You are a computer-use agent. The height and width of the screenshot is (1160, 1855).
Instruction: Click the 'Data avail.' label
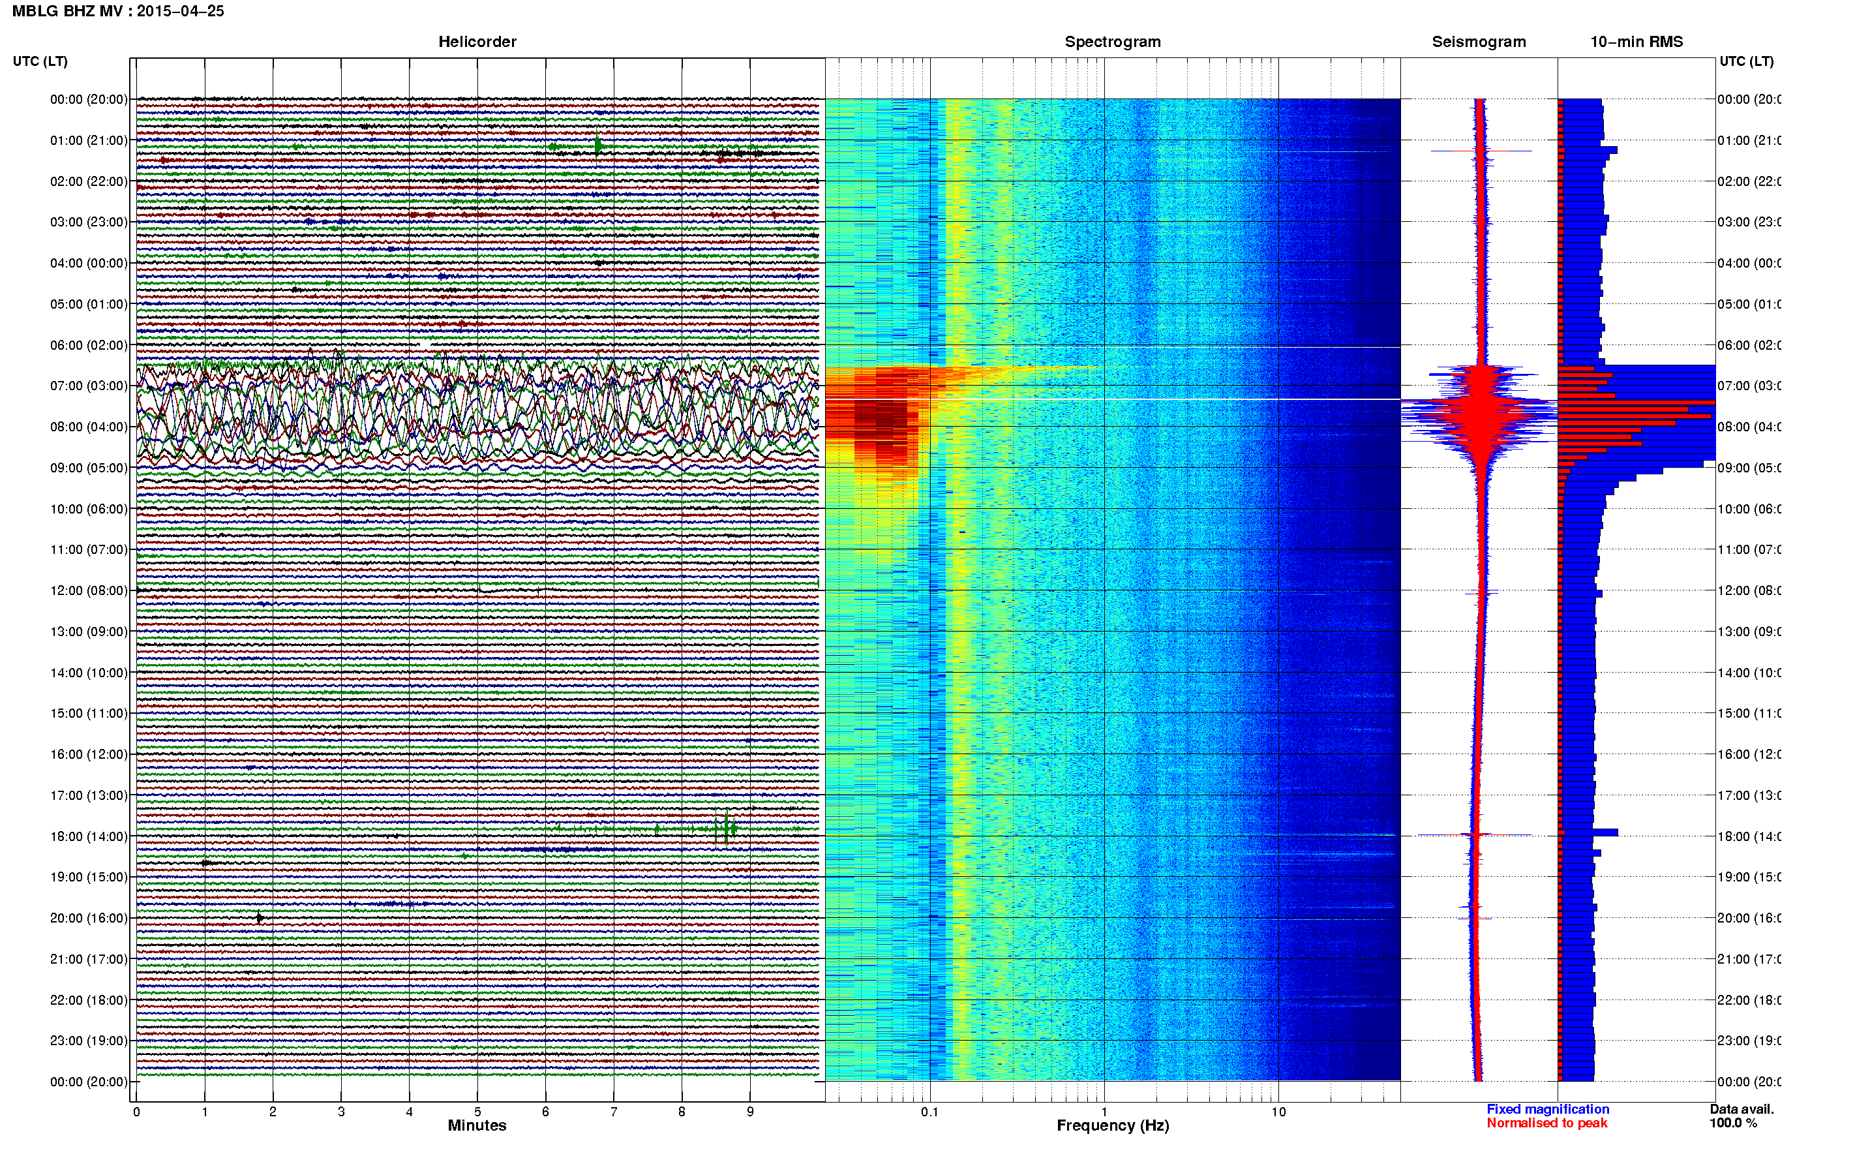1742,1109
